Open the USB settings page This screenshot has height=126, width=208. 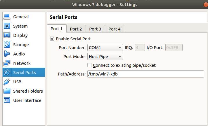[x=24, y=82]
